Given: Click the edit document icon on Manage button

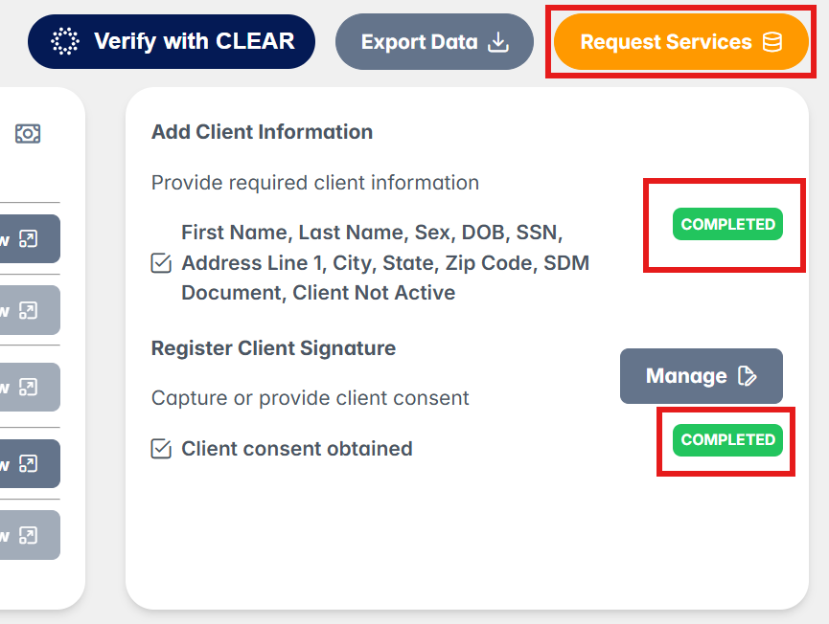Looking at the screenshot, I should point(747,376).
